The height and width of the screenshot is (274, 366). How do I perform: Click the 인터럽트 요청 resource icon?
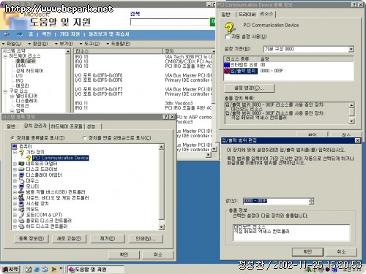[x=227, y=65]
